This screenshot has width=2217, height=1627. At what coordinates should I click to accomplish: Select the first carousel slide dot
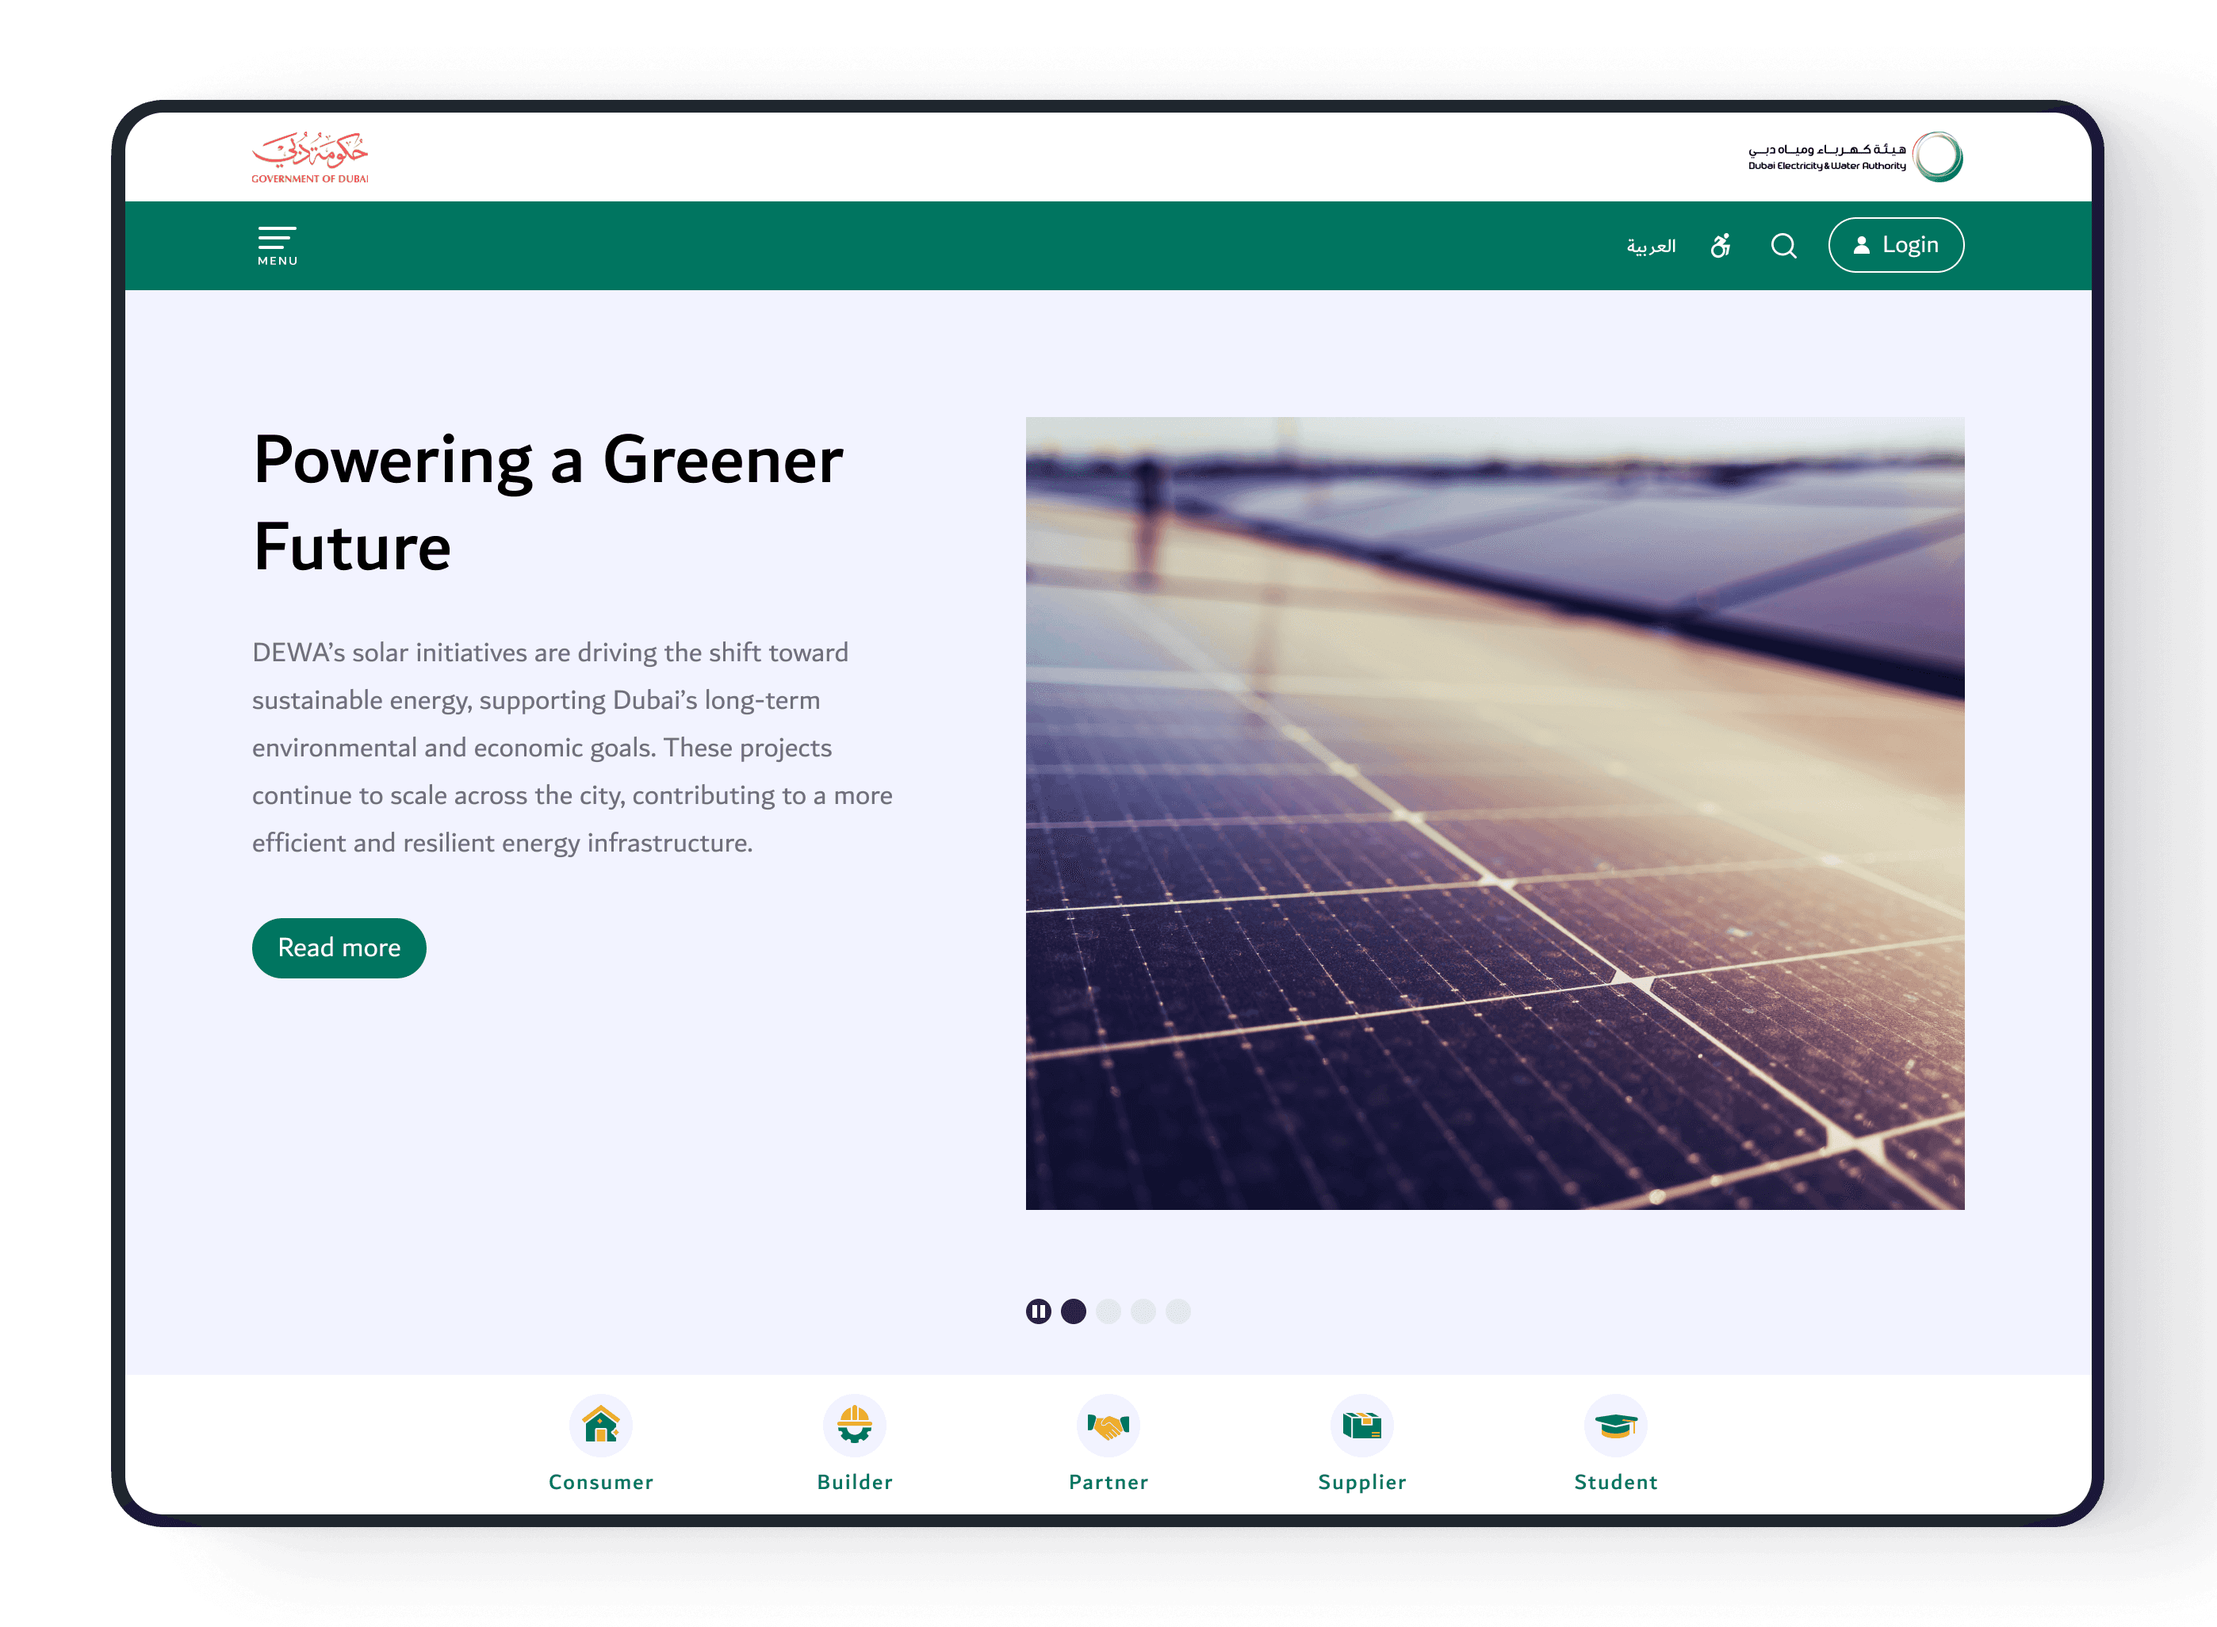tap(1074, 1311)
